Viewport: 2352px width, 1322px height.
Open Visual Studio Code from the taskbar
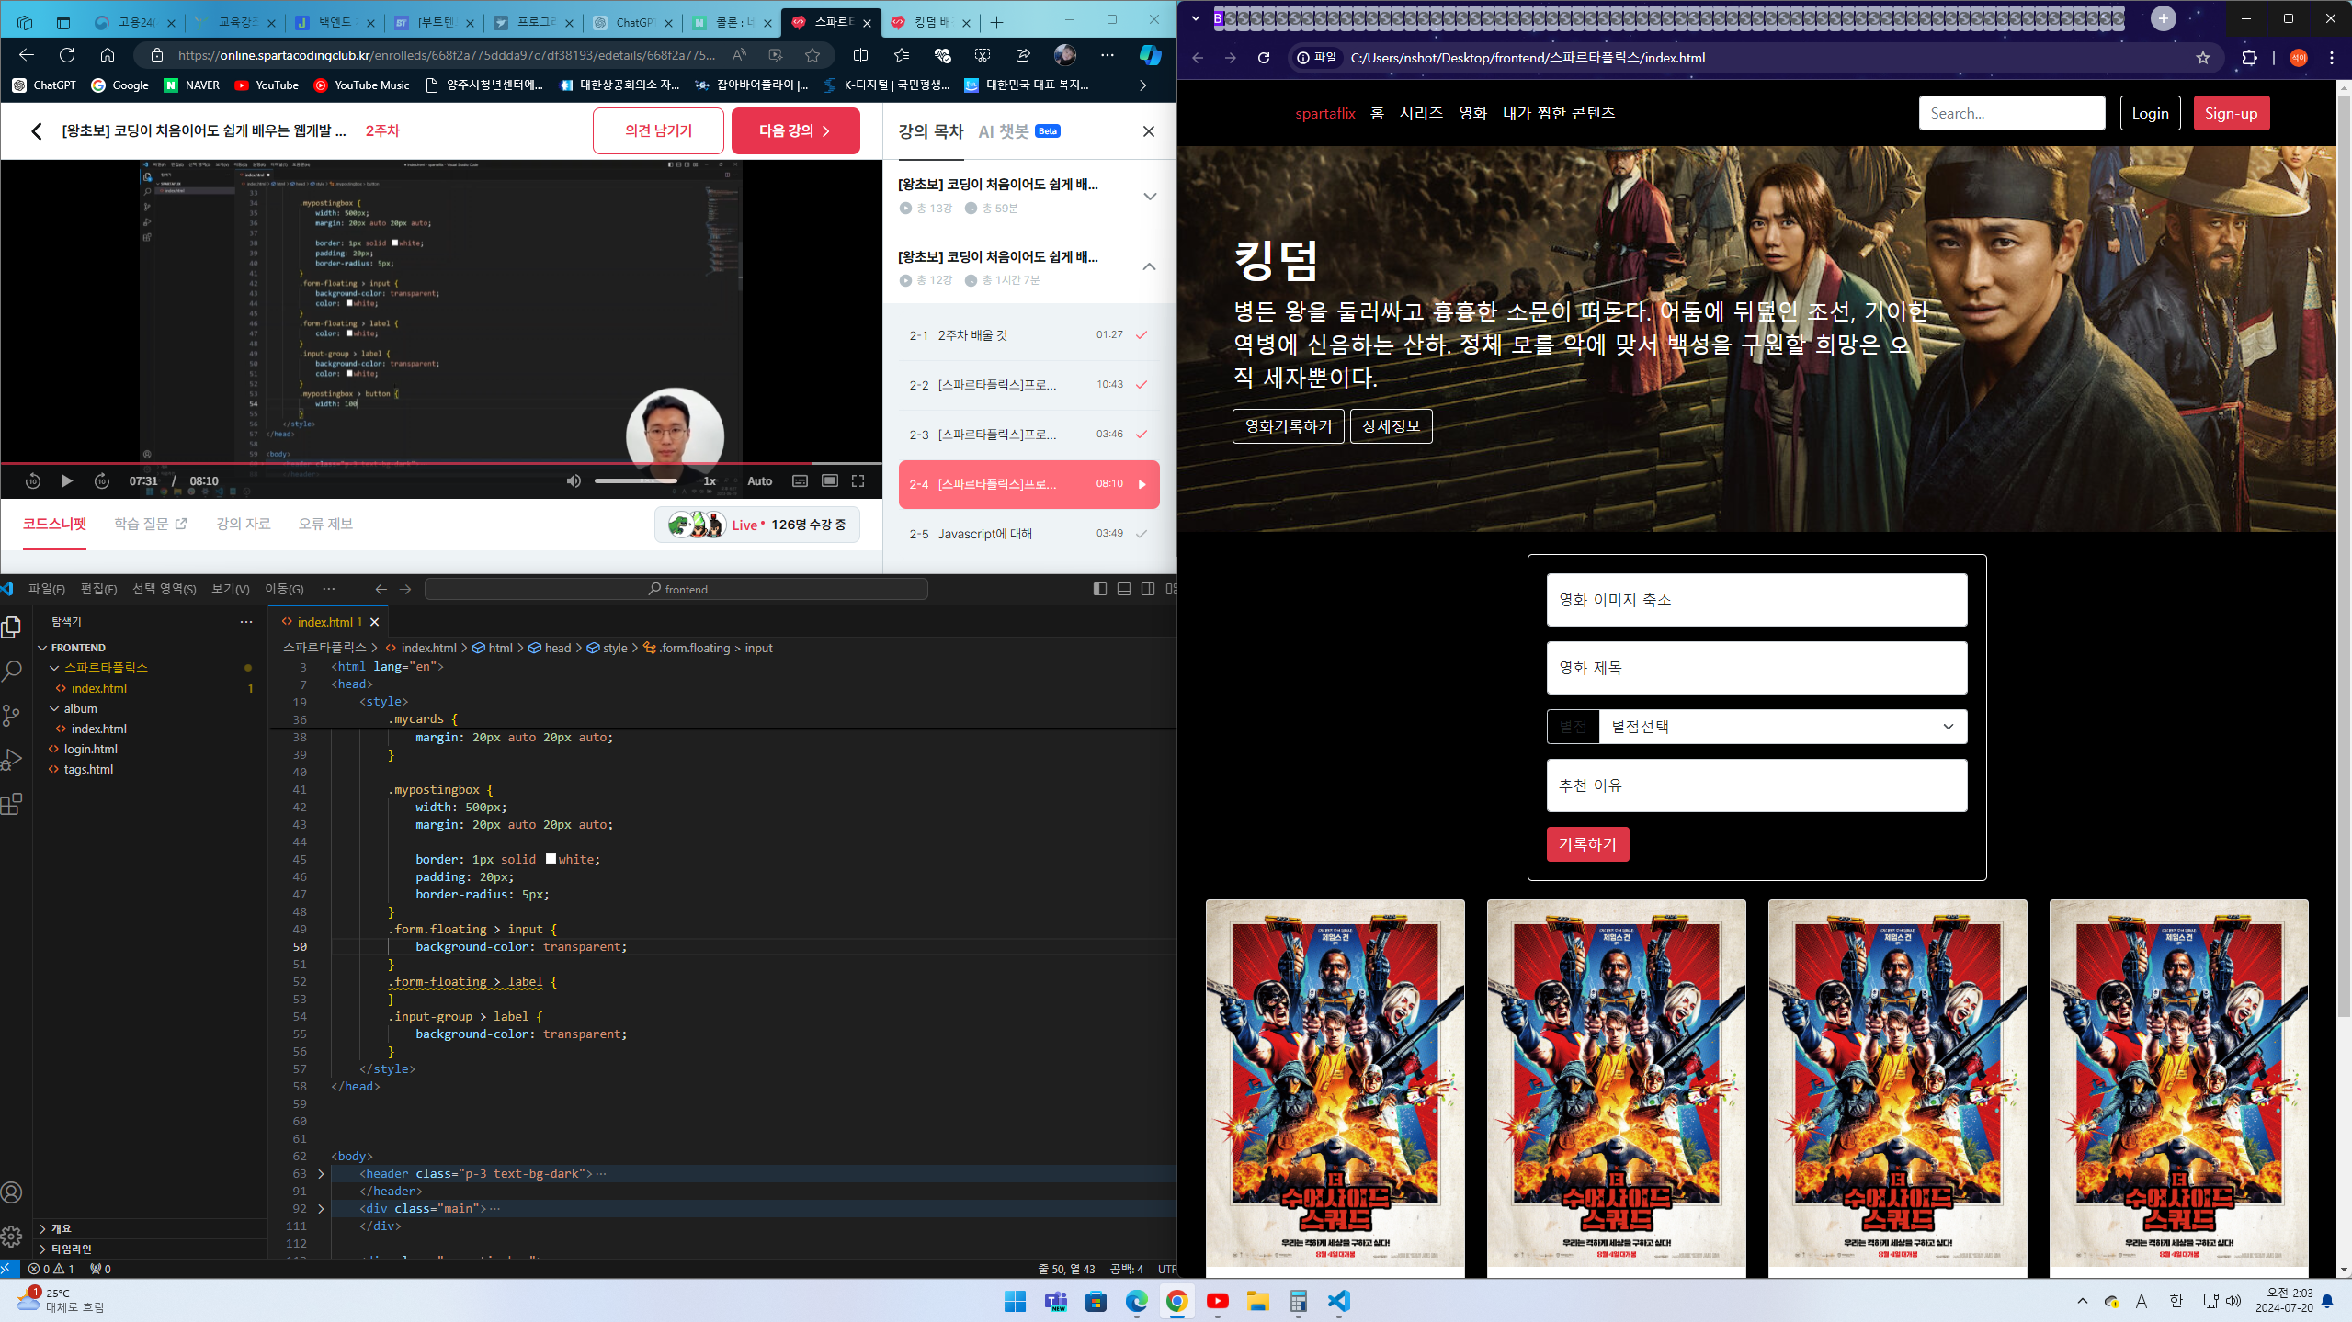pos(1339,1301)
